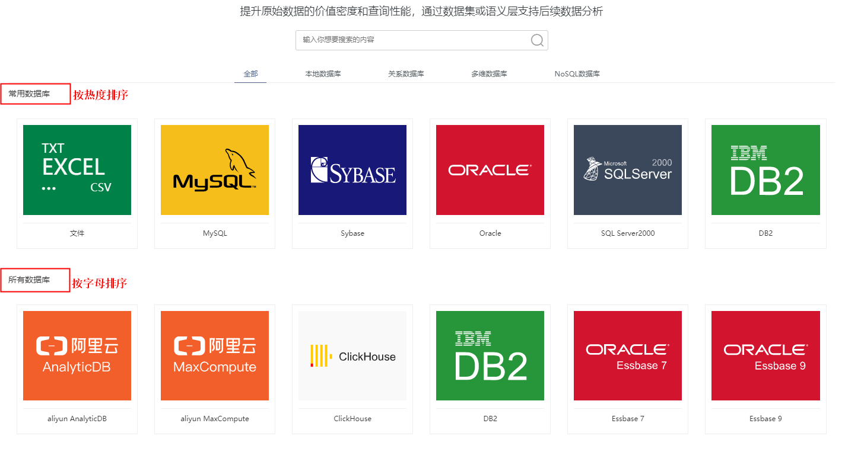Switch to the 关系数据库 tab
This screenshot has width=845, height=449.
click(406, 74)
